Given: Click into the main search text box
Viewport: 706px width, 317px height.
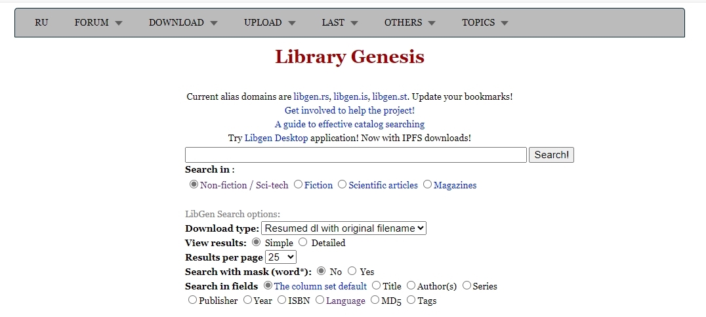Looking at the screenshot, I should click(356, 155).
